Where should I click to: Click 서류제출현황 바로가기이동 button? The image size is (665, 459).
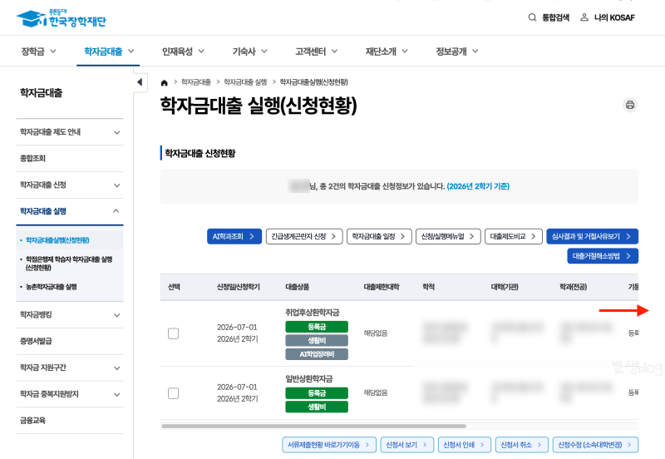coord(329,445)
